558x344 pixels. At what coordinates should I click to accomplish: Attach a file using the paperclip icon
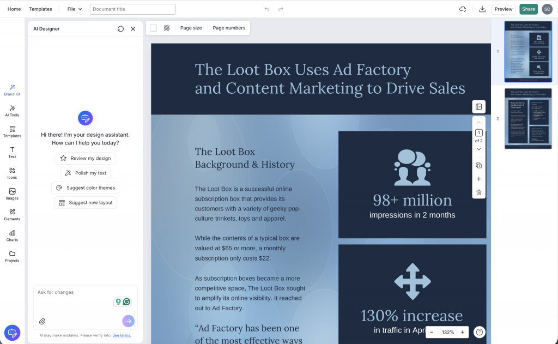pyautogui.click(x=42, y=321)
